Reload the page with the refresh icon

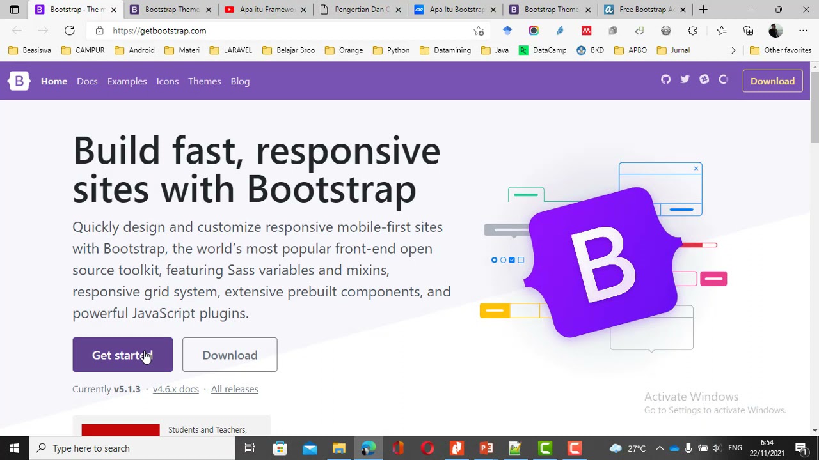click(x=70, y=31)
